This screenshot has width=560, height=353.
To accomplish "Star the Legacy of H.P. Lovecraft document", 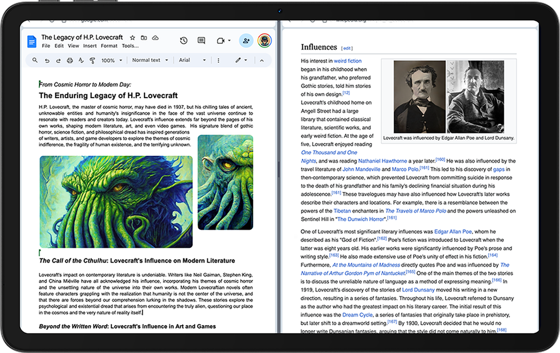I will (x=133, y=37).
